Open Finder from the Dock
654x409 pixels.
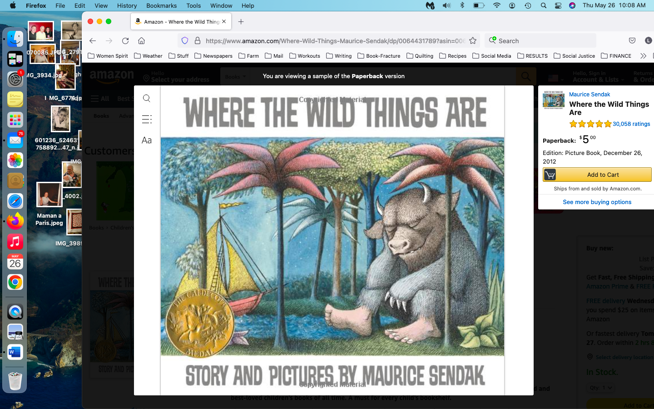tap(15, 39)
